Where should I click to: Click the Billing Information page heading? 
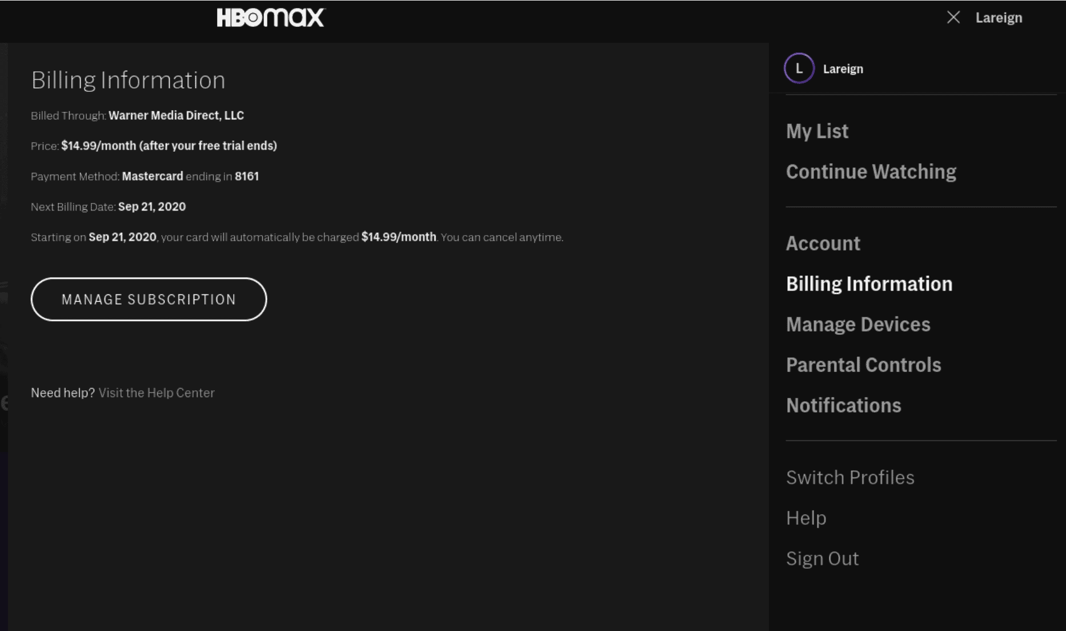(x=128, y=80)
